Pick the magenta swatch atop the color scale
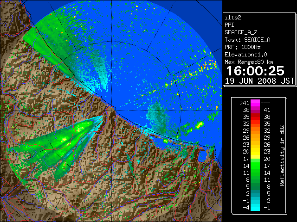Screen dimensions: 297x222 click(255, 103)
